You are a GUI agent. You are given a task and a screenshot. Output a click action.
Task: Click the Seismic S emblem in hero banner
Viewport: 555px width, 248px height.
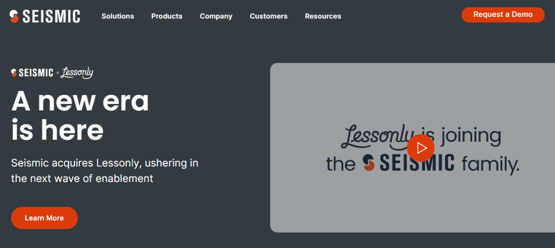click(14, 73)
